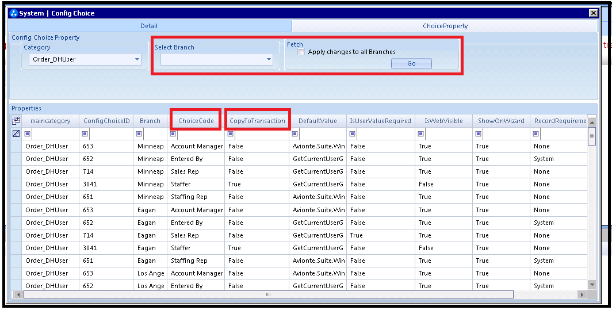Open filter operator icon for ShowOnWizard column

tap(479, 134)
